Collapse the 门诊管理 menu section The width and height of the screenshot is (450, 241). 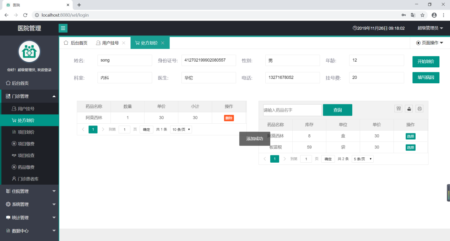click(x=29, y=96)
